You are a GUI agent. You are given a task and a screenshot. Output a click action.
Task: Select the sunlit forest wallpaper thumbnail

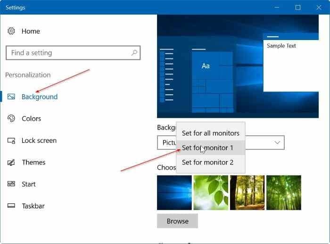[247, 193]
